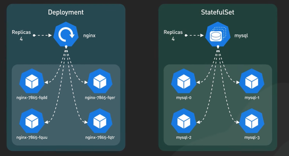Click the mysql-3 pod name

coord(252,138)
